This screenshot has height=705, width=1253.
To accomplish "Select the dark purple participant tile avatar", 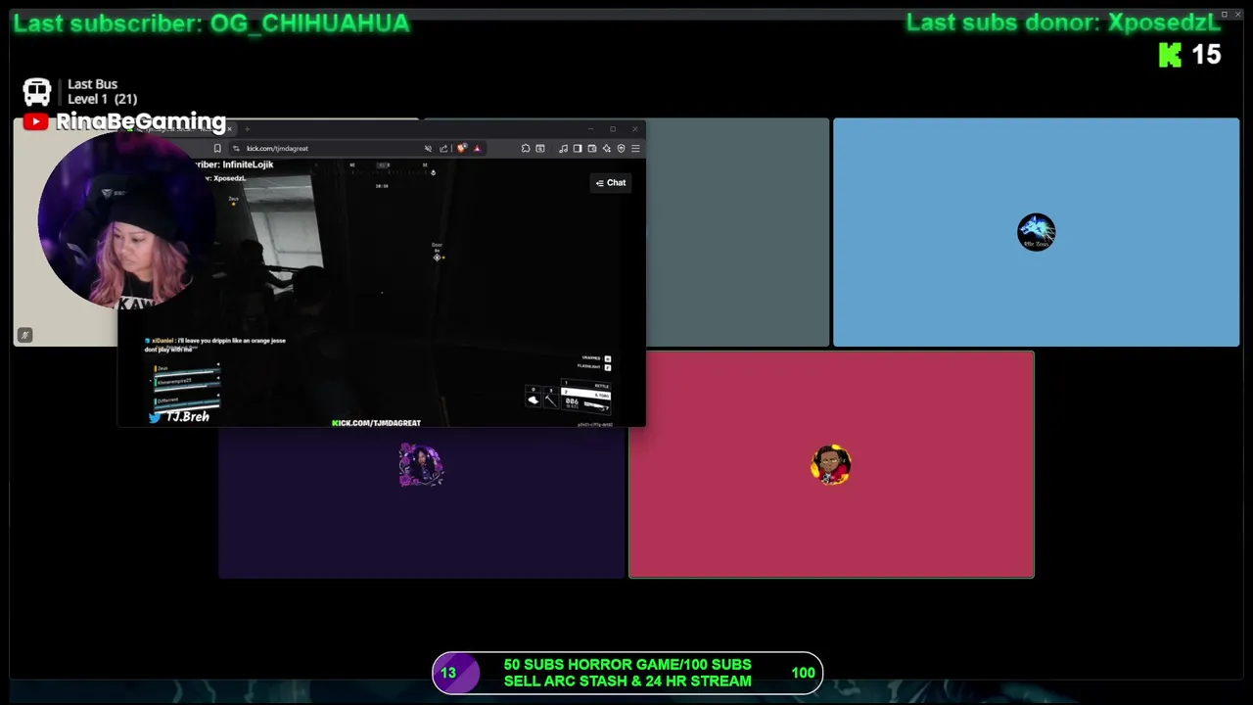I will click(x=421, y=465).
